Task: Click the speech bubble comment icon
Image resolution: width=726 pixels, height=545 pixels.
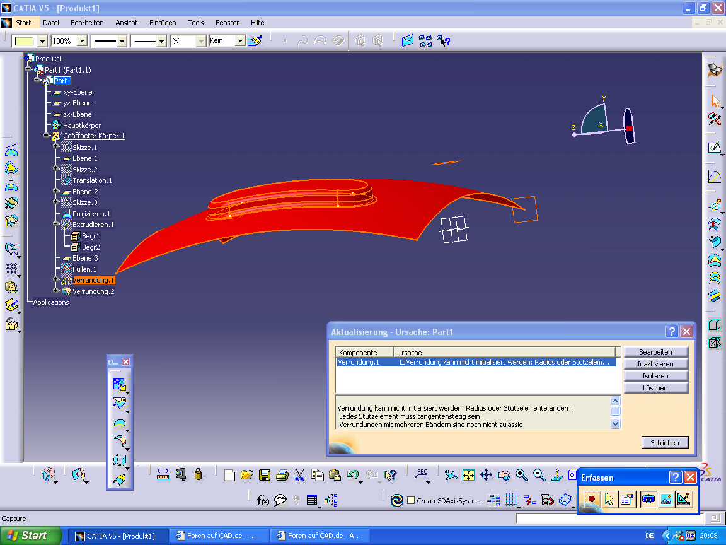Action: tap(280, 500)
